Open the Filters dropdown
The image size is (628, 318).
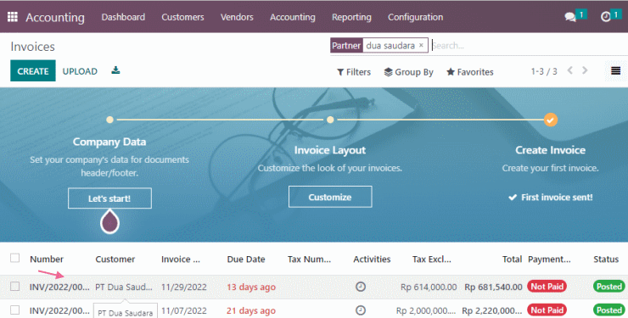(x=354, y=72)
